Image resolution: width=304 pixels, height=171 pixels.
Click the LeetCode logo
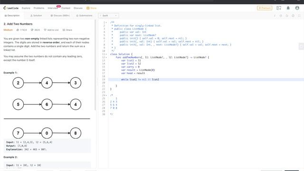11,8
